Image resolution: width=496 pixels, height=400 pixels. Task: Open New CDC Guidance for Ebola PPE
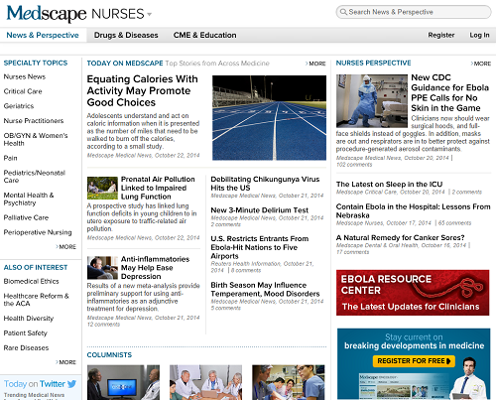pos(449,93)
